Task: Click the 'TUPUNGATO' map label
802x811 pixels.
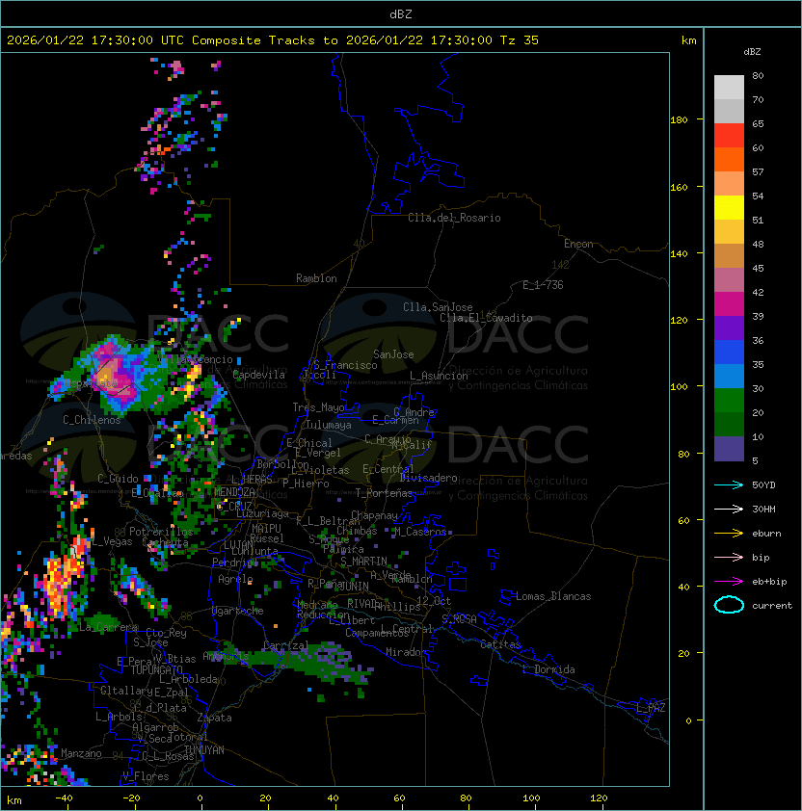Action: [156, 669]
